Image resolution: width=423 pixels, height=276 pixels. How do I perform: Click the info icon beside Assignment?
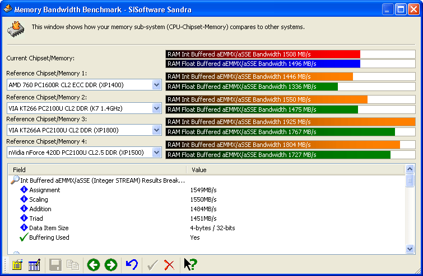(x=24, y=189)
